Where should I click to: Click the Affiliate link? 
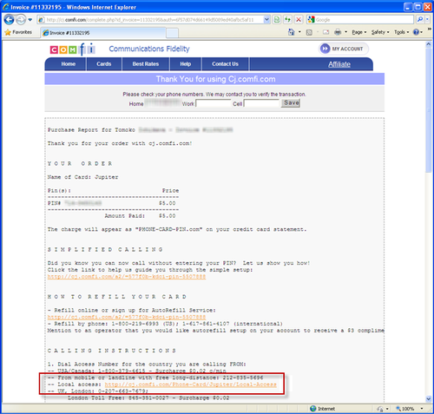click(339, 64)
